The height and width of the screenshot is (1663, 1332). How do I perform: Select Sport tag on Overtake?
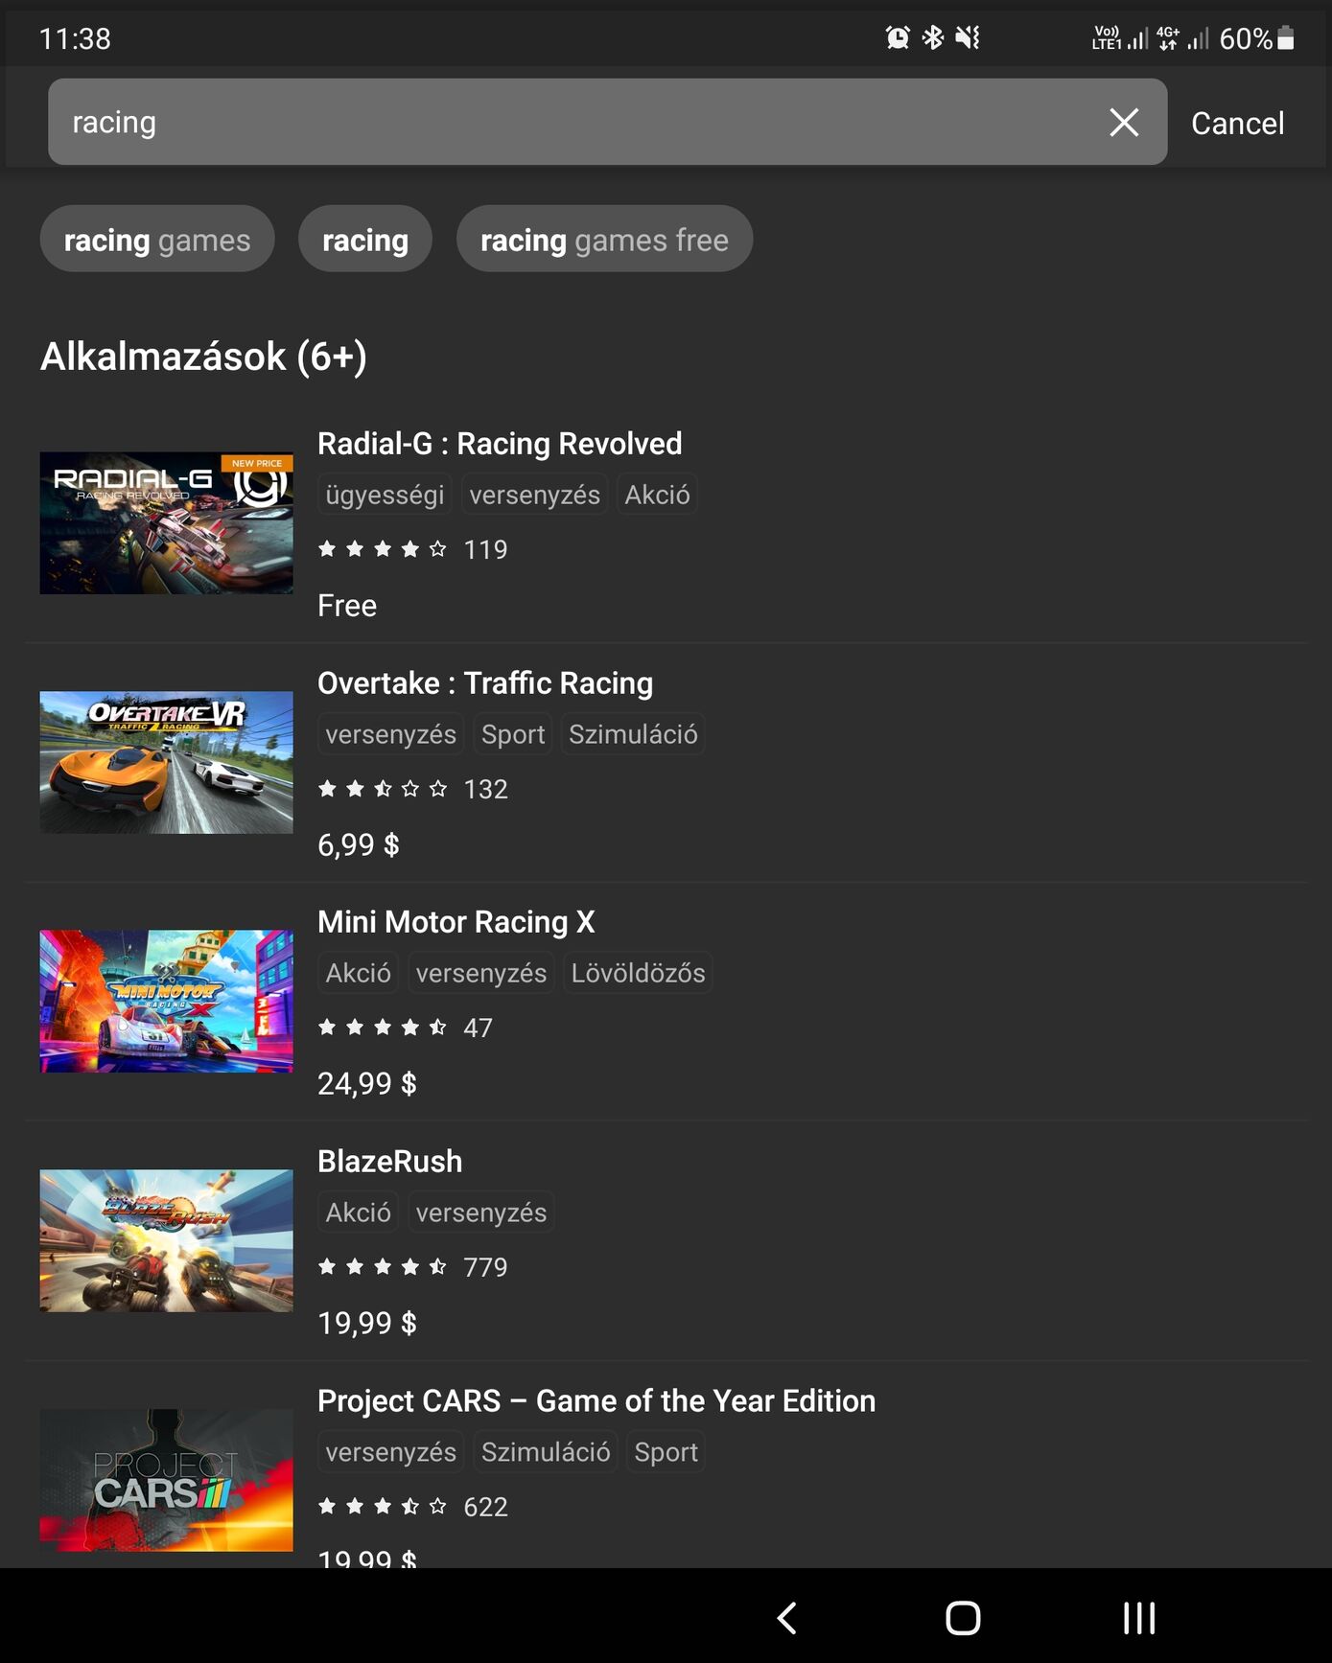[513, 734]
